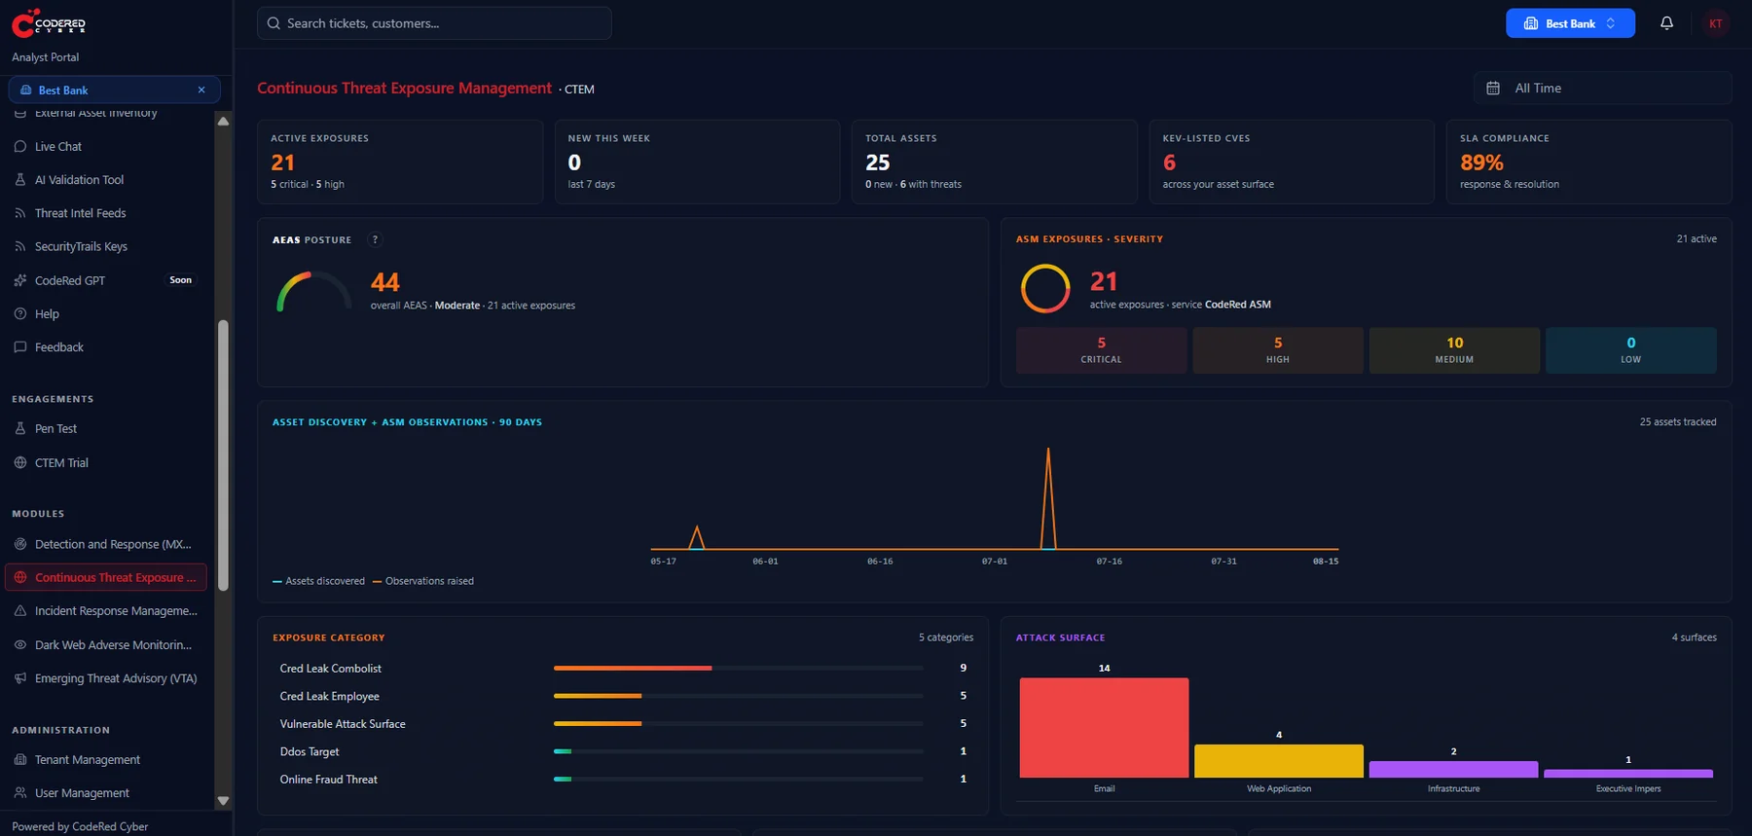The image size is (1752, 836).
Task: Click the Dark Web Adverse Monitoring eye icon
Action: (x=20, y=644)
